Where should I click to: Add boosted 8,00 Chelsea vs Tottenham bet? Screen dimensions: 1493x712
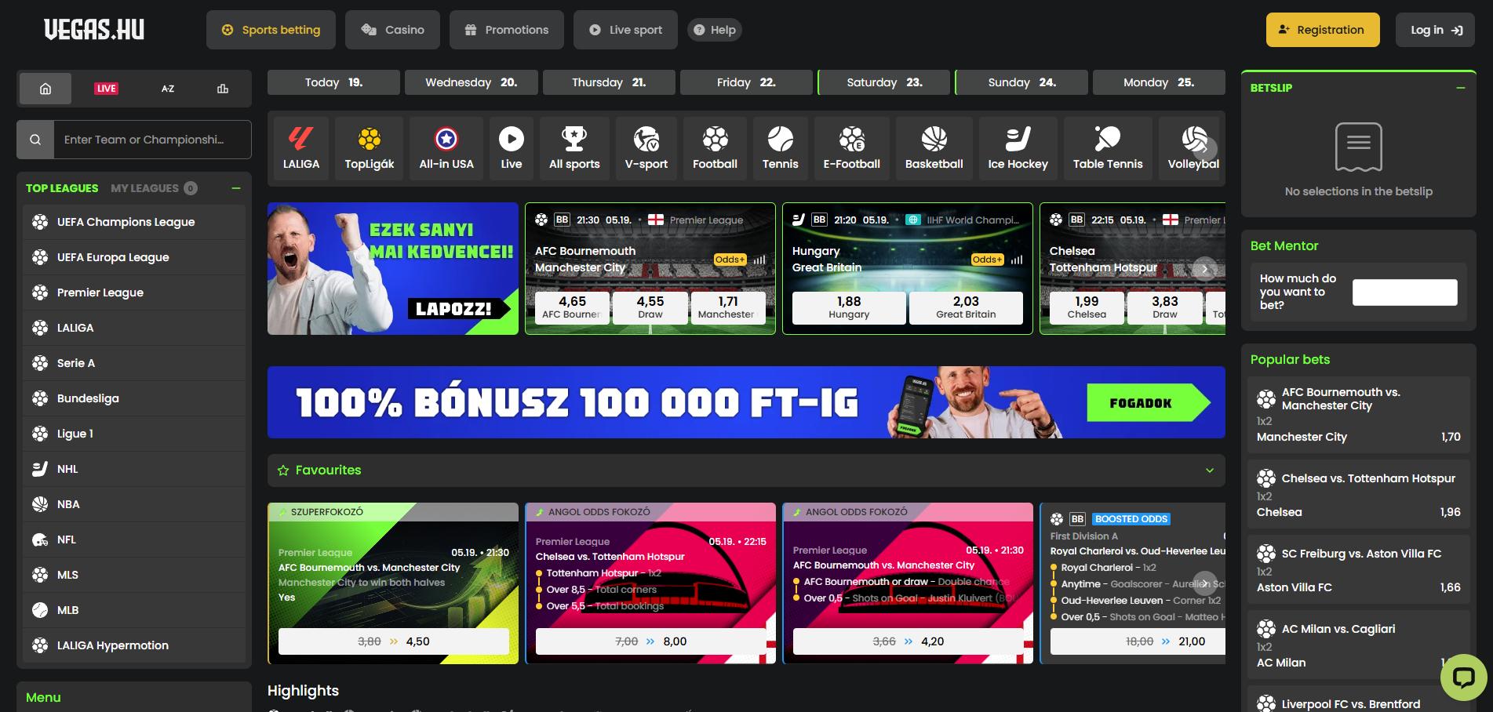point(651,641)
